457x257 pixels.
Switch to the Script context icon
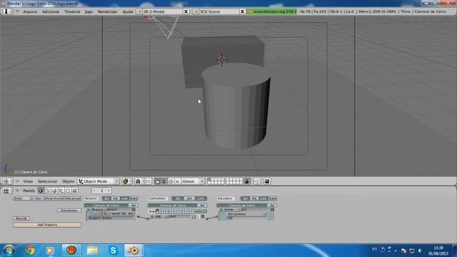pos(48,191)
